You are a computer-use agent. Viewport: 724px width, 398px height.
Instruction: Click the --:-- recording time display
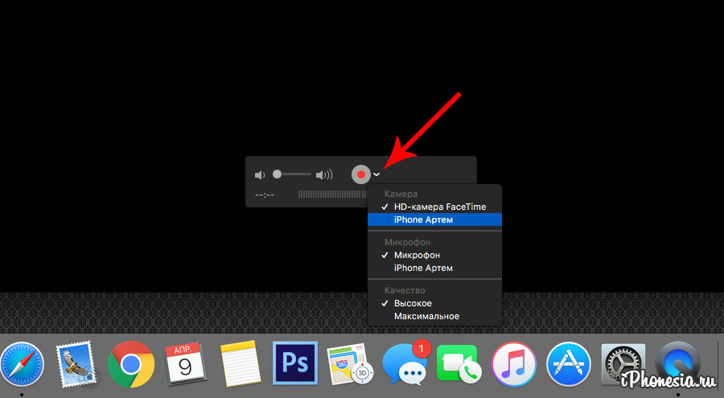pos(265,195)
